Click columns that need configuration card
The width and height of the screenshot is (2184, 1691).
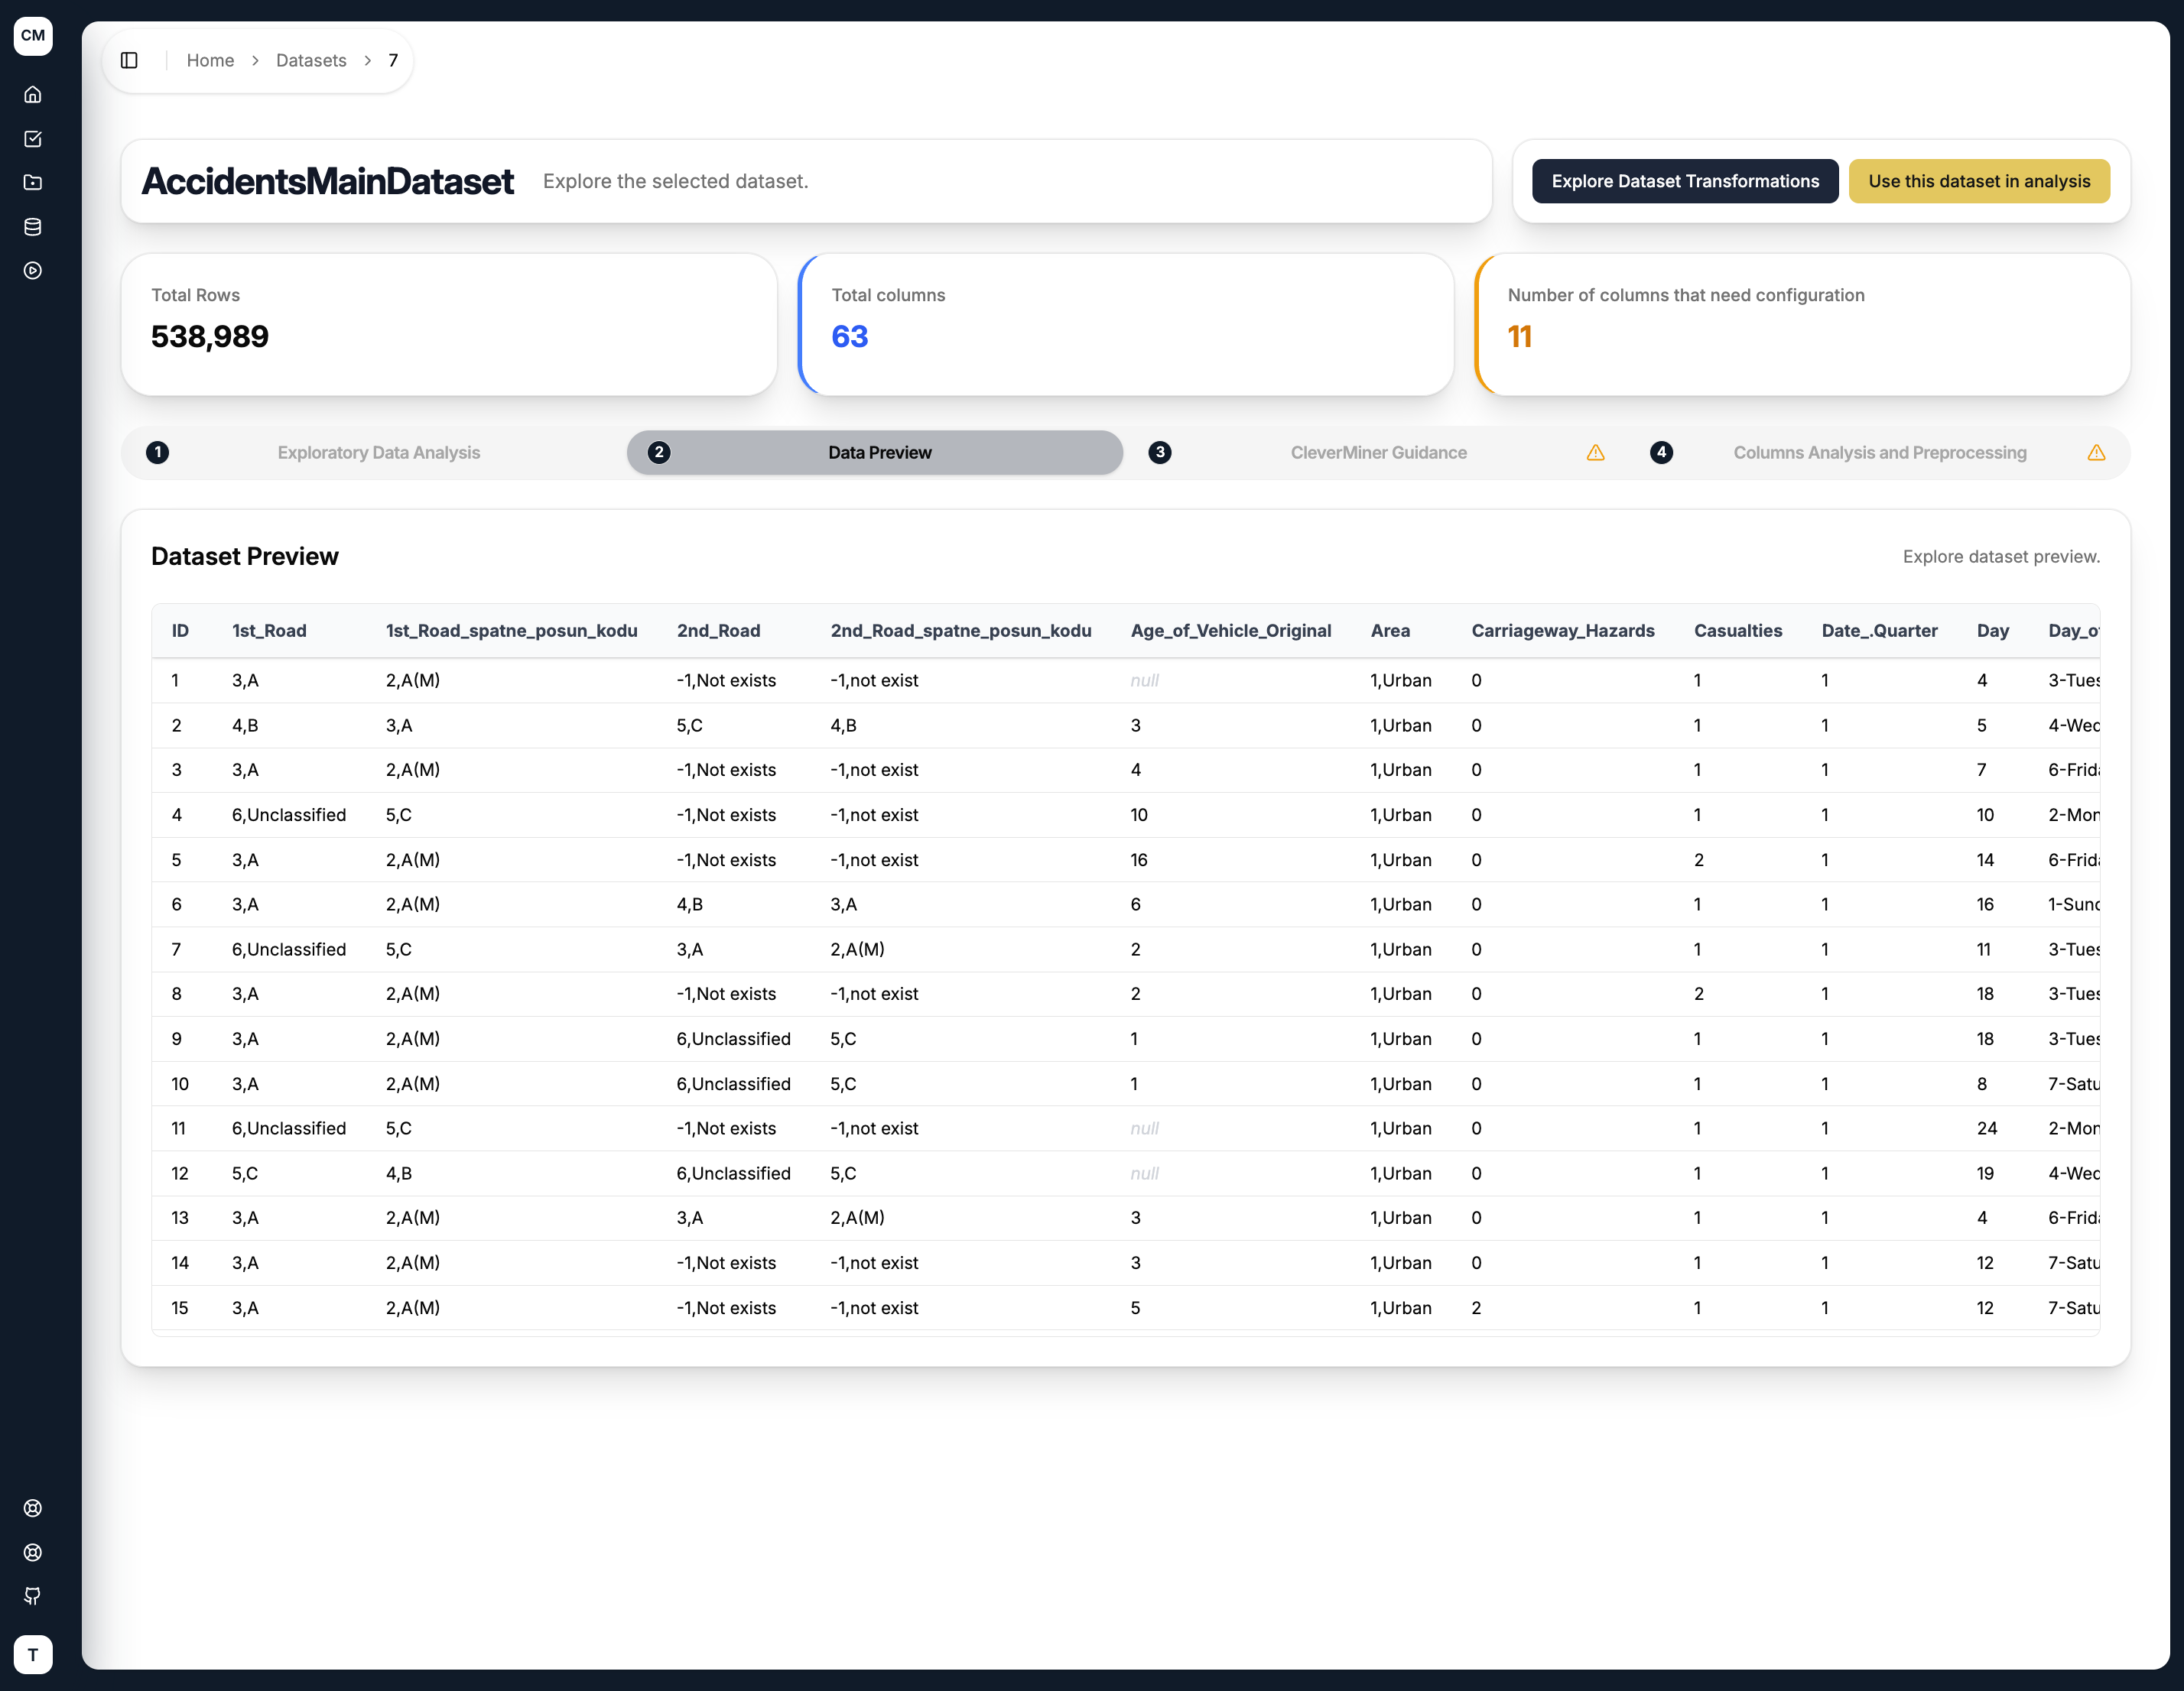(x=1803, y=325)
